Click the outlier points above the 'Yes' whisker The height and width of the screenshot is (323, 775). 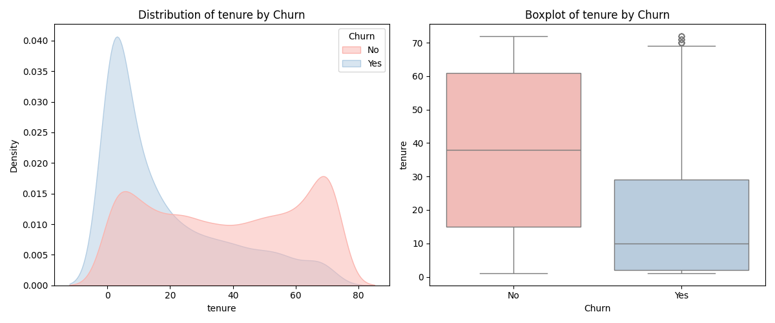(x=681, y=39)
